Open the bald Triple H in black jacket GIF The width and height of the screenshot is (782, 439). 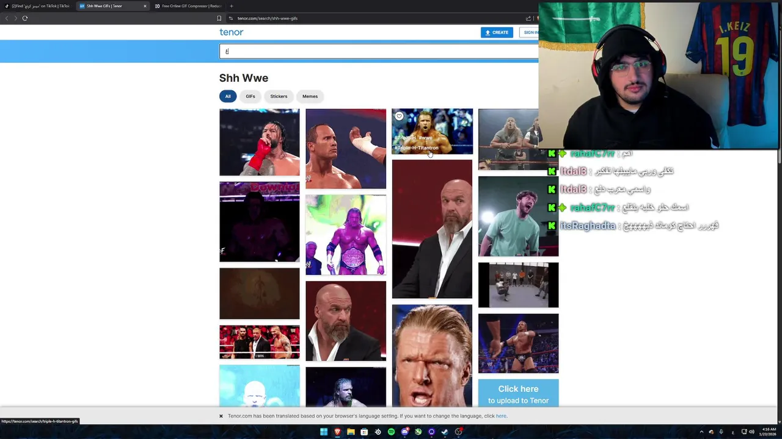[346, 321]
